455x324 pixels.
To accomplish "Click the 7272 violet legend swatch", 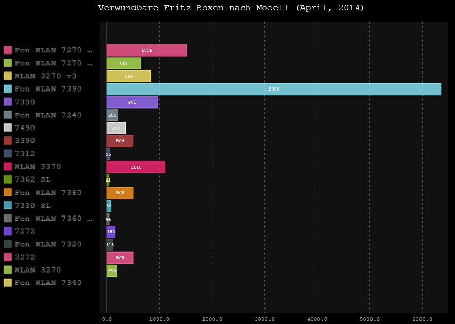I will tap(8, 231).
